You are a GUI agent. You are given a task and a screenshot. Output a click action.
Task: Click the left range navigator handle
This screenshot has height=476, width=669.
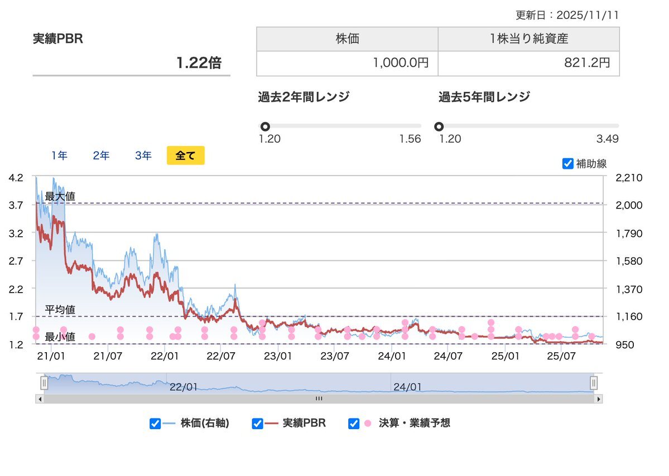pos(44,383)
